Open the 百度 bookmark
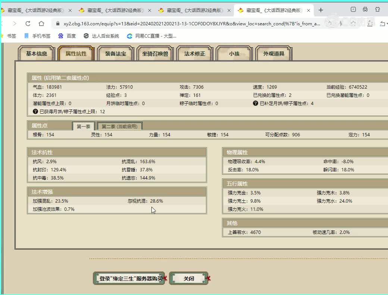 pos(67,36)
